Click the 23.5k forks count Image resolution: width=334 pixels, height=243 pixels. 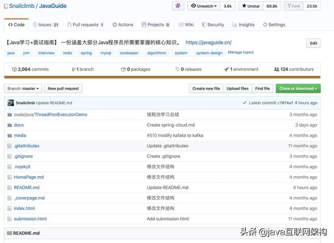(312, 6)
